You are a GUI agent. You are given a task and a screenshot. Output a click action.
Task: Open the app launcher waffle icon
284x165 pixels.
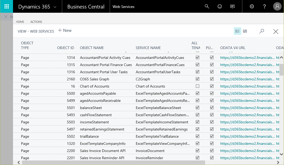point(7,7)
